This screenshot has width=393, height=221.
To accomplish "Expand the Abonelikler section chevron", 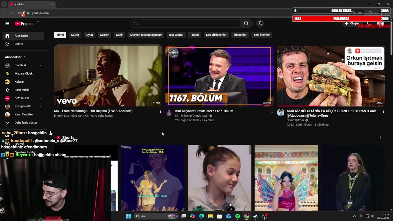I will [25, 57].
